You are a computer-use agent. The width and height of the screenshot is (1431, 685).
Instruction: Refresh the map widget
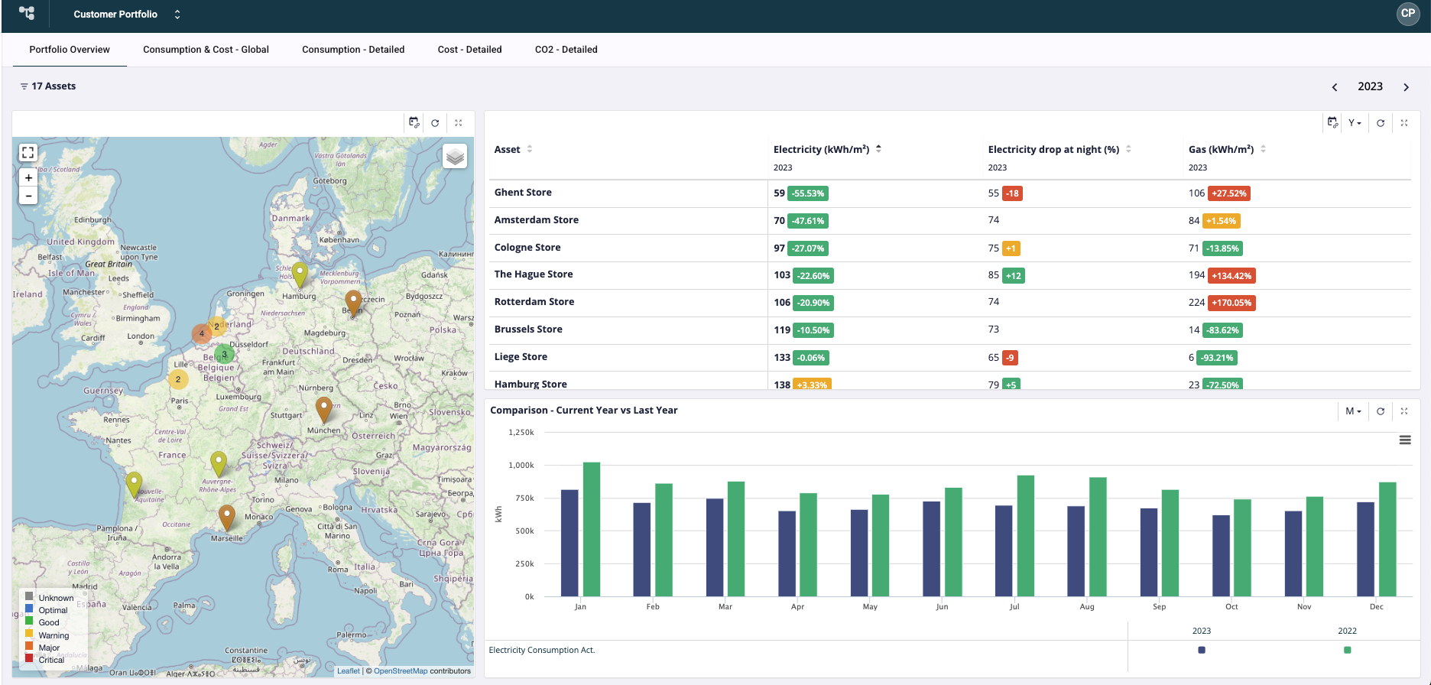point(435,123)
